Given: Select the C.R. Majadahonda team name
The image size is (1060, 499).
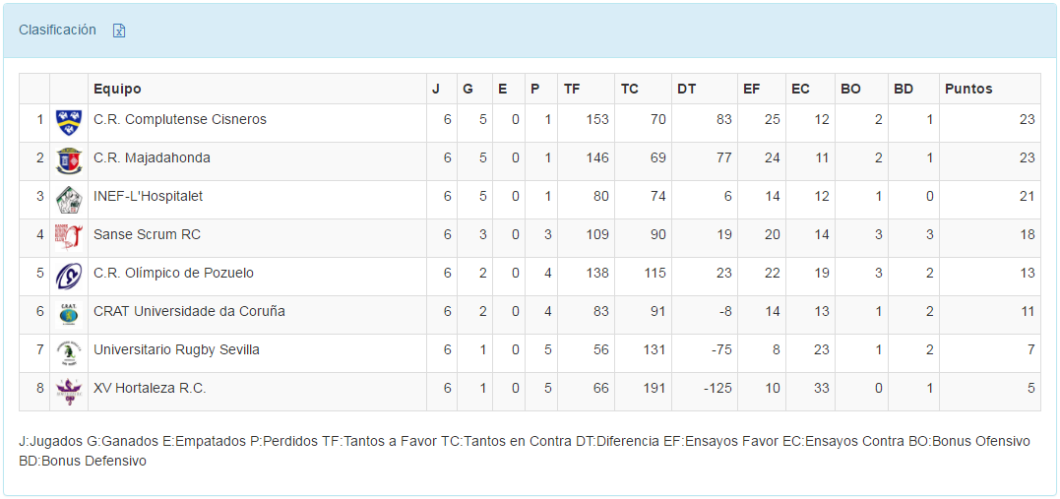Looking at the screenshot, I should [x=152, y=157].
